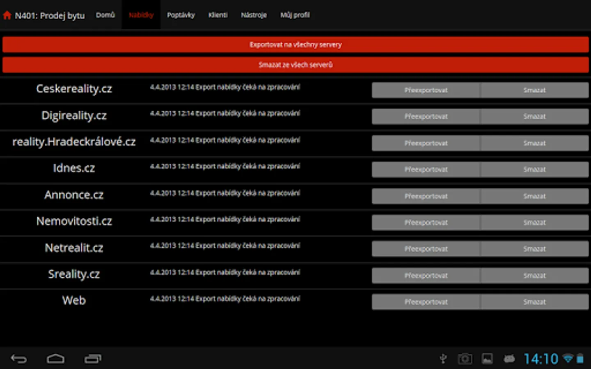Re-export to Netrealit.cz server

tap(426, 249)
